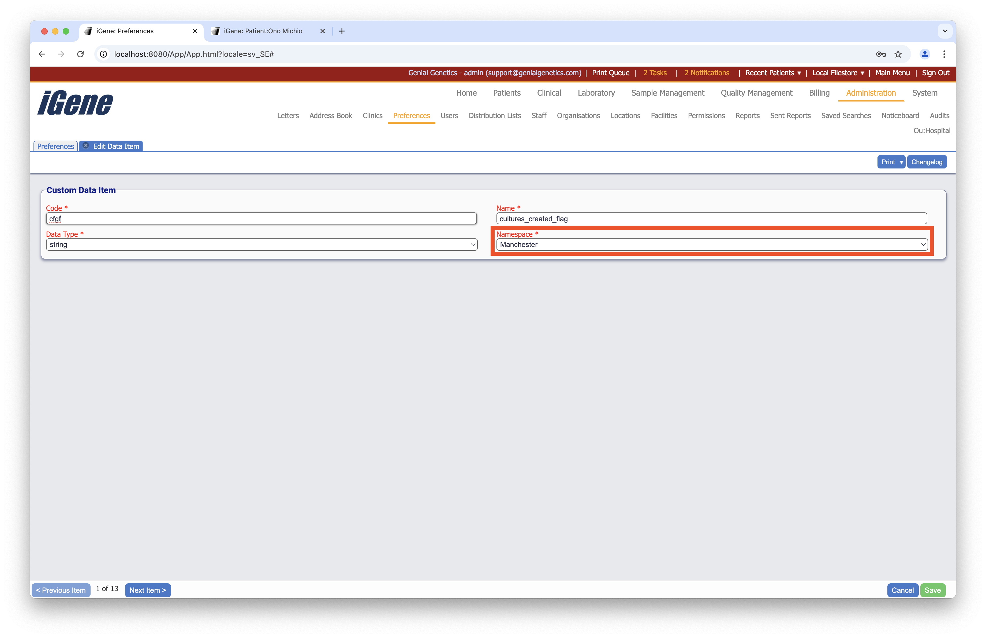The width and height of the screenshot is (986, 638).
Task: Click the browser profile avatar
Action: click(925, 54)
